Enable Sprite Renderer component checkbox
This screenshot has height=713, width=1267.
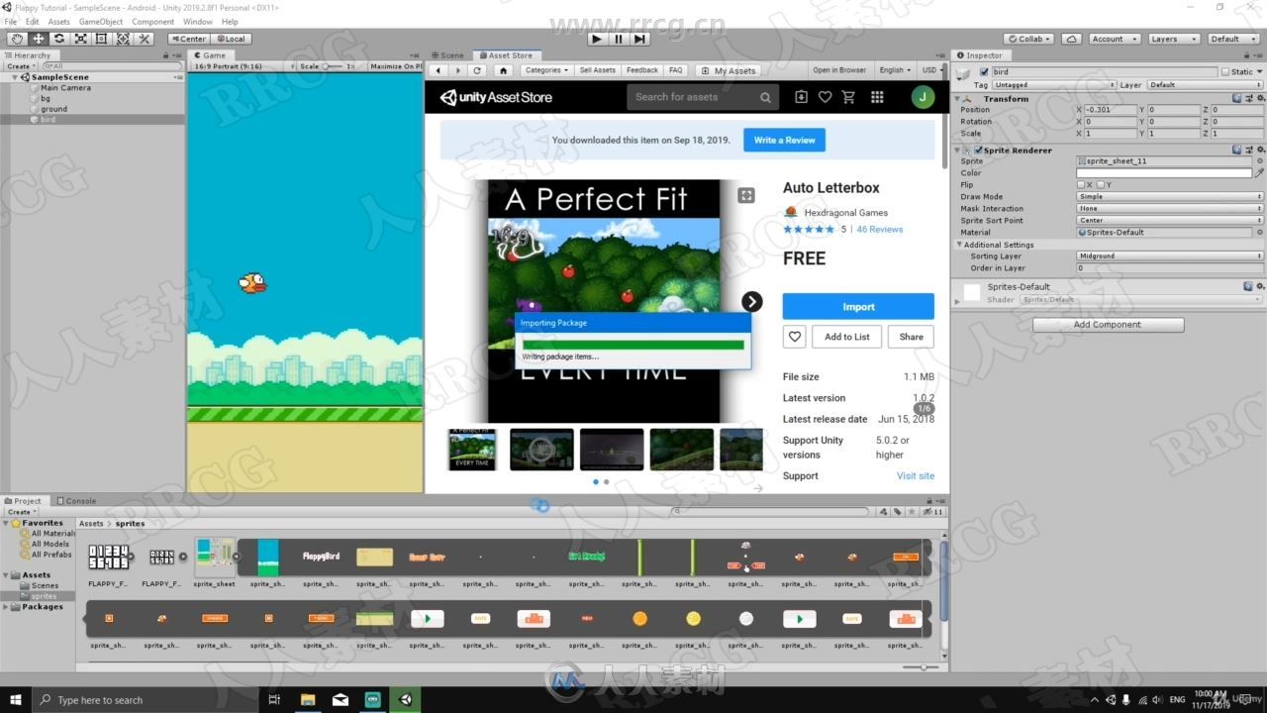978,151
